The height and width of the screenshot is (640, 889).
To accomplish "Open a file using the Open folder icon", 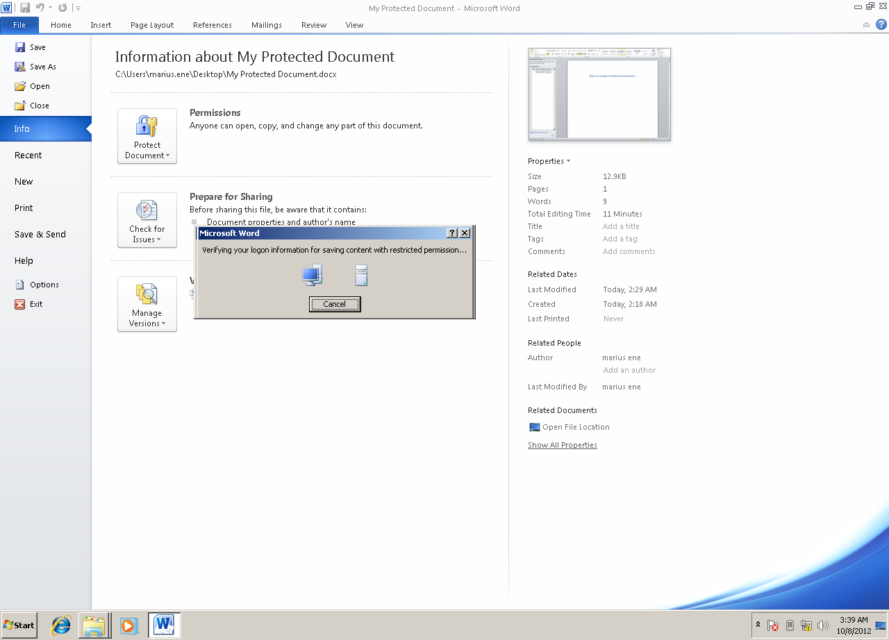I will pos(20,86).
